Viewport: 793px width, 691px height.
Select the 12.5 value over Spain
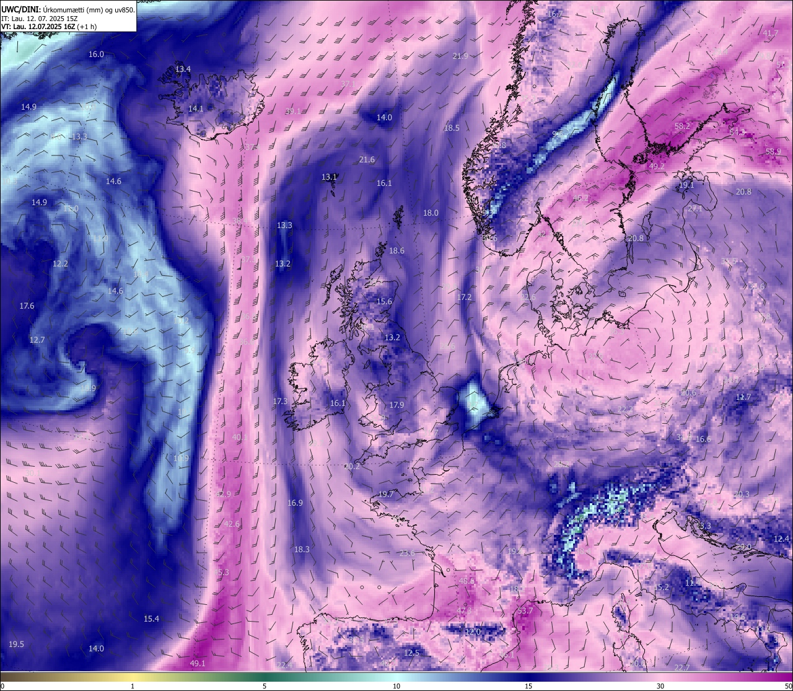point(411,653)
